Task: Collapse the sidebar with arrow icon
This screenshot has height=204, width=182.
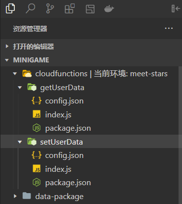Action: click(176, 8)
